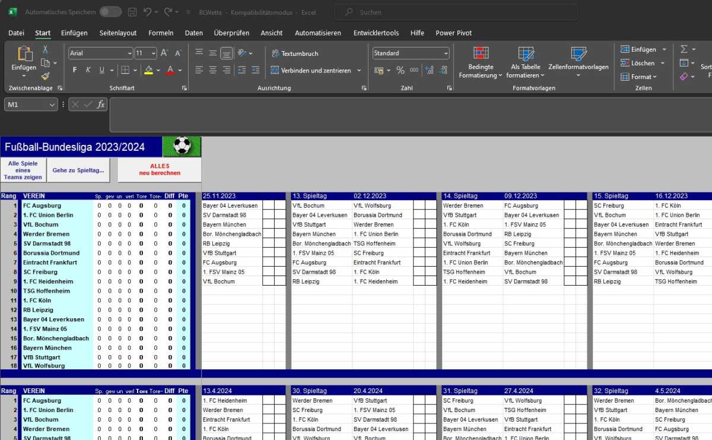Click the formula bar input area
This screenshot has height=440, width=712.
point(411,114)
